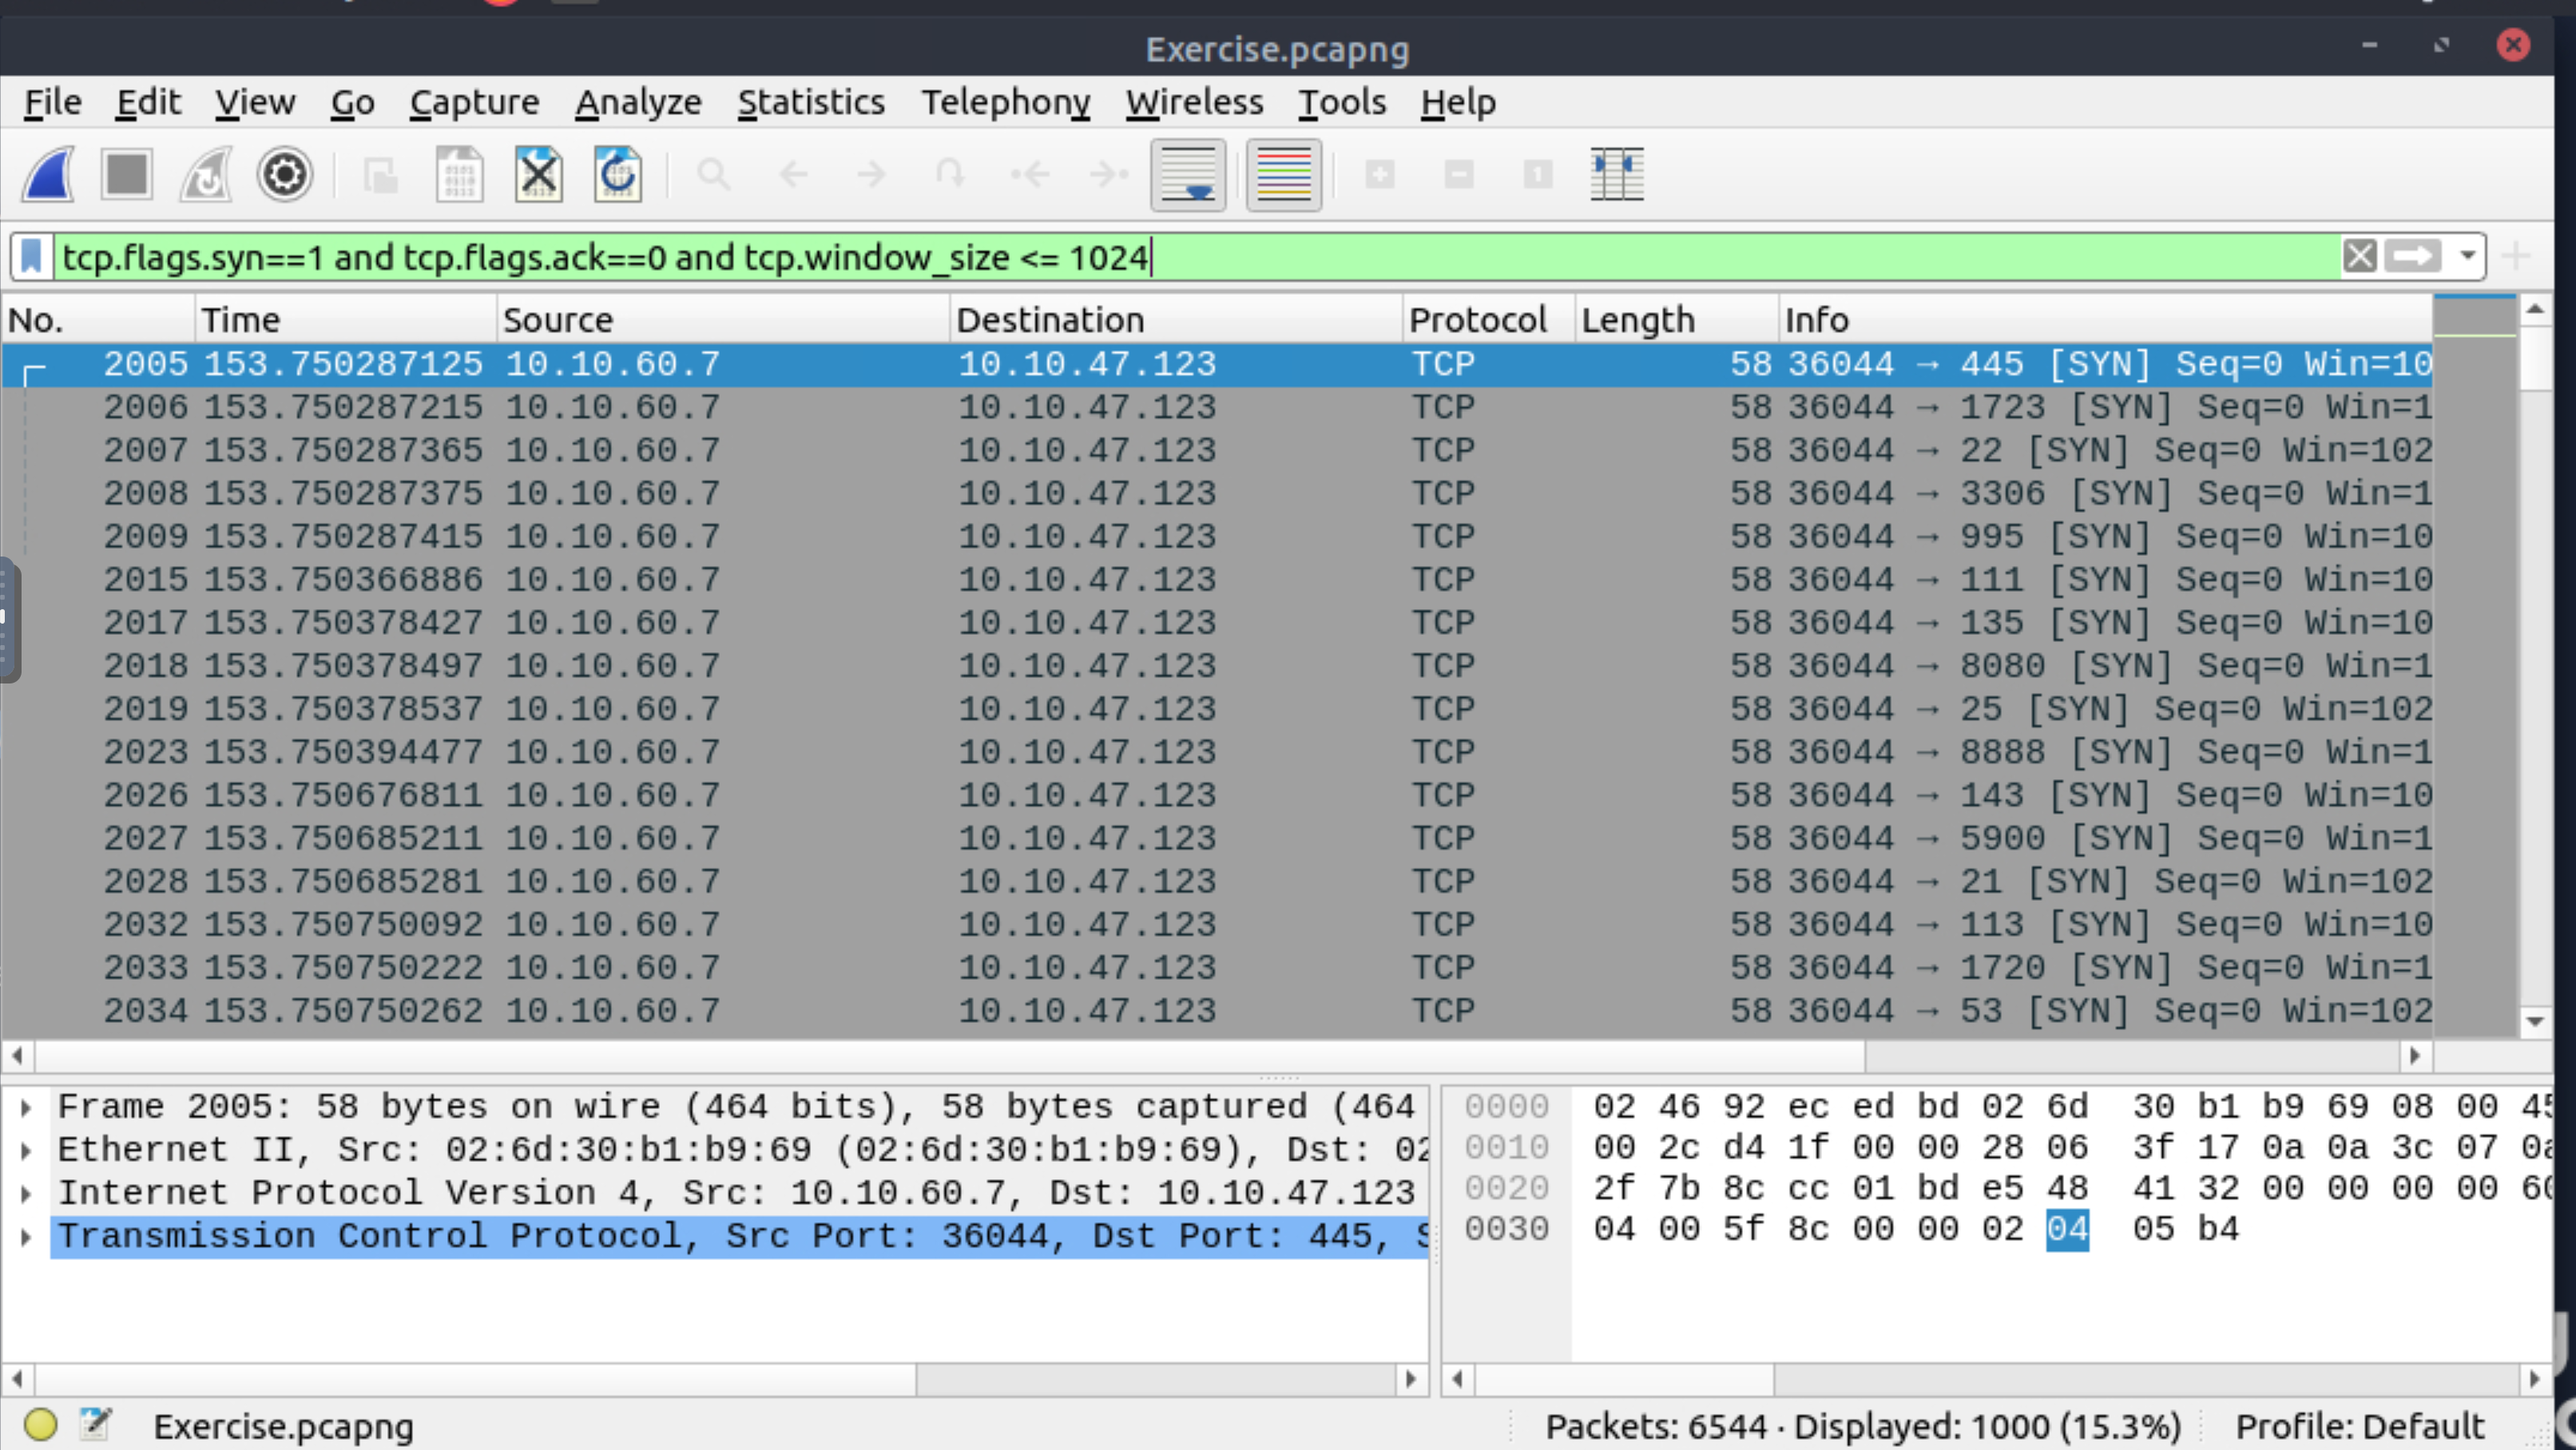This screenshot has height=1450, width=2576.
Task: Open the Telephony menu
Action: [1005, 102]
